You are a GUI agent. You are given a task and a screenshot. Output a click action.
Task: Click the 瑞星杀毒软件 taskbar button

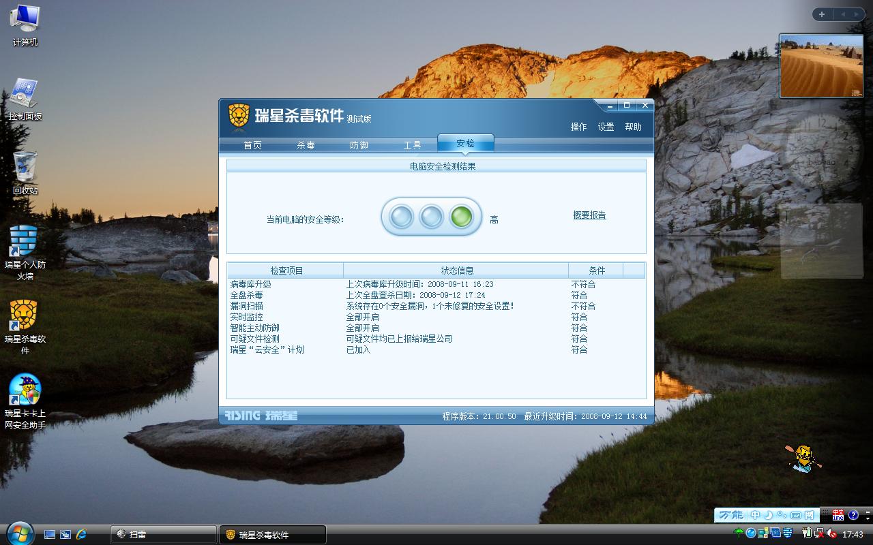coord(273,535)
